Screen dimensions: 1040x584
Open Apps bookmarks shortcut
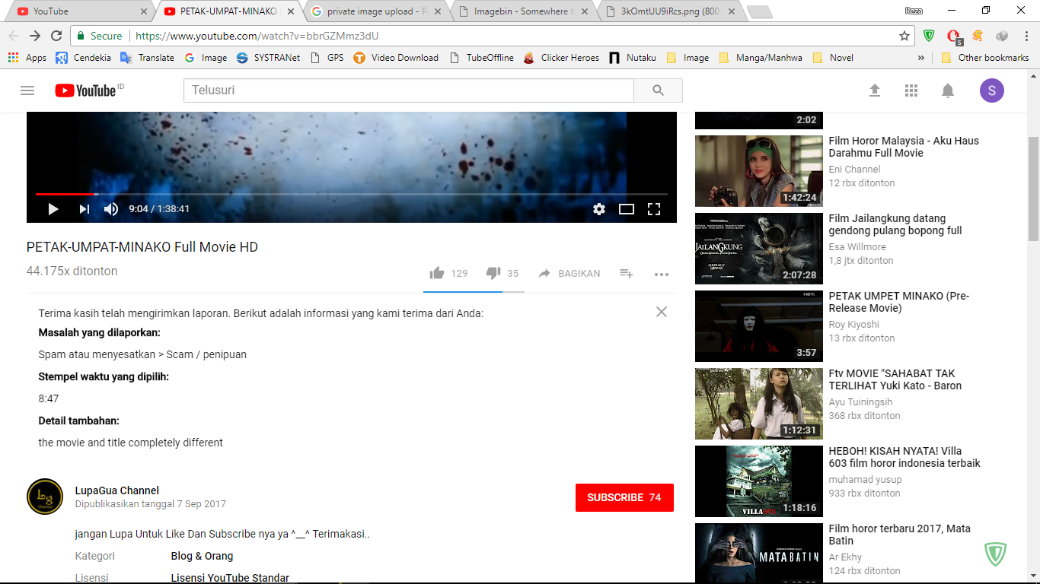(x=27, y=58)
